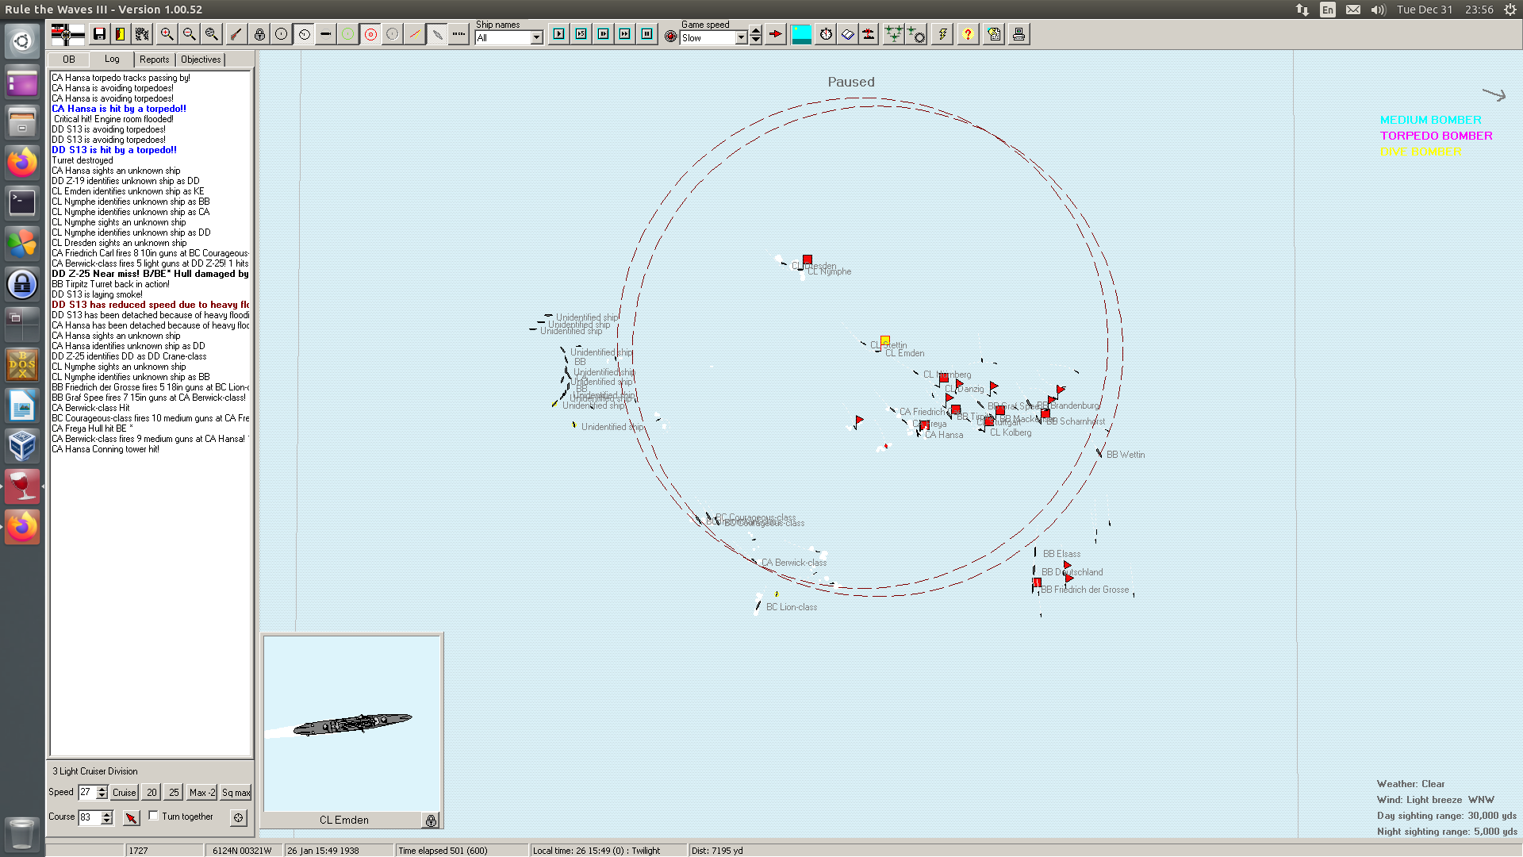
Task: Click the lightning bolt toolbar icon
Action: 942,34
